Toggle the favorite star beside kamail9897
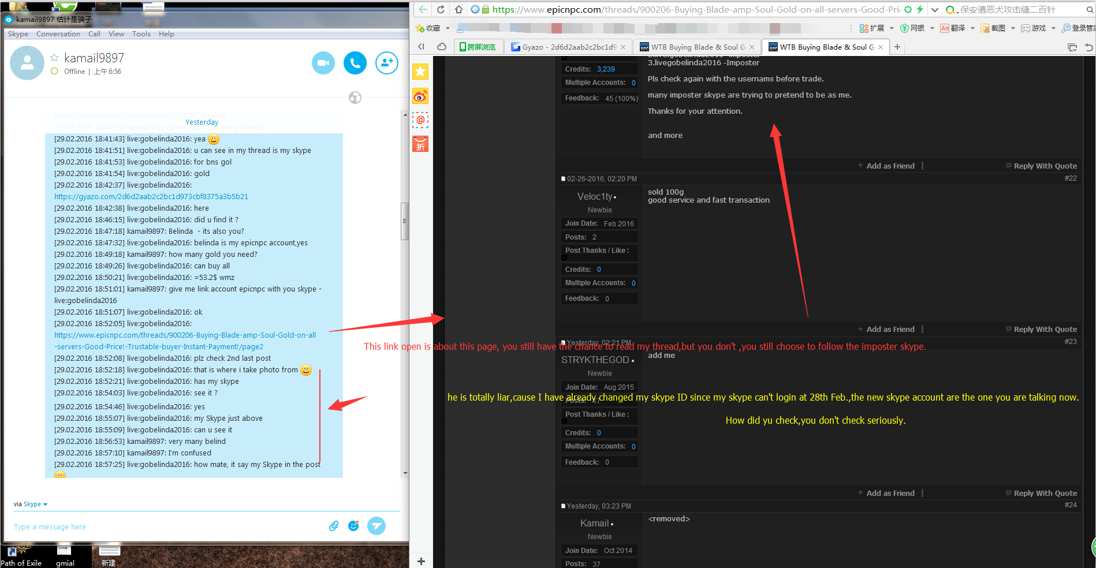 click(54, 57)
